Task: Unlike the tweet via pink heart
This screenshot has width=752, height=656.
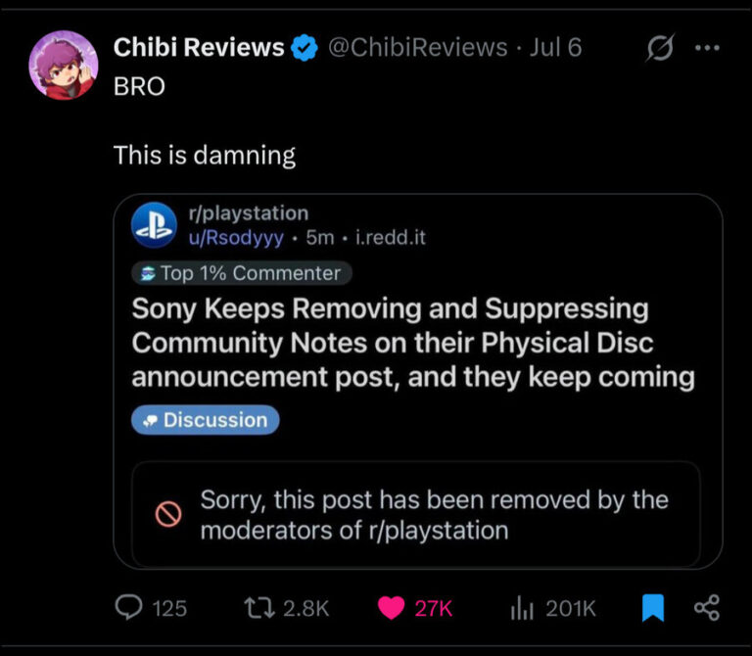Action: pyautogui.click(x=391, y=608)
